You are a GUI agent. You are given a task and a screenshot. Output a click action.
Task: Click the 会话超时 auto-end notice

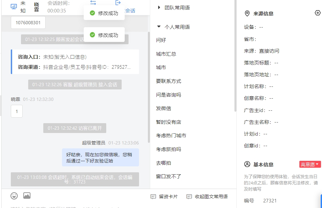coord(75,180)
